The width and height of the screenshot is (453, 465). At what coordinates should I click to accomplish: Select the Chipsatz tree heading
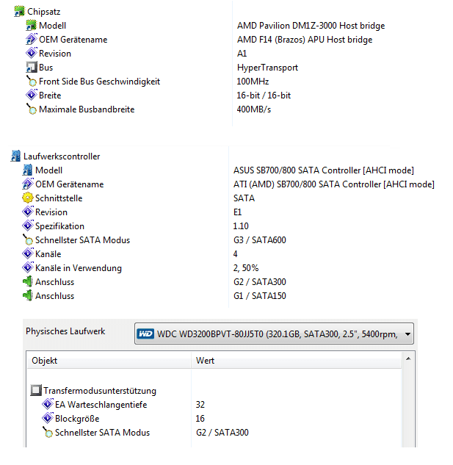pyautogui.click(x=43, y=12)
